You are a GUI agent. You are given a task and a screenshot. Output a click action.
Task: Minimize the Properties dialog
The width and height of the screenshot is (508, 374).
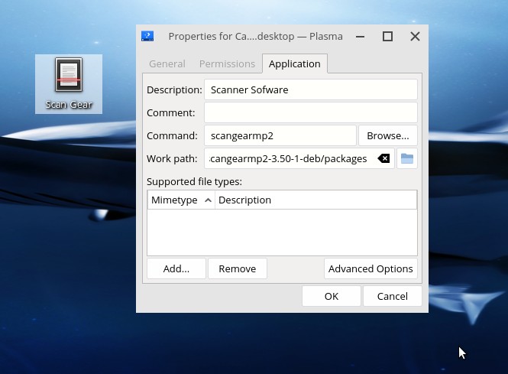361,36
